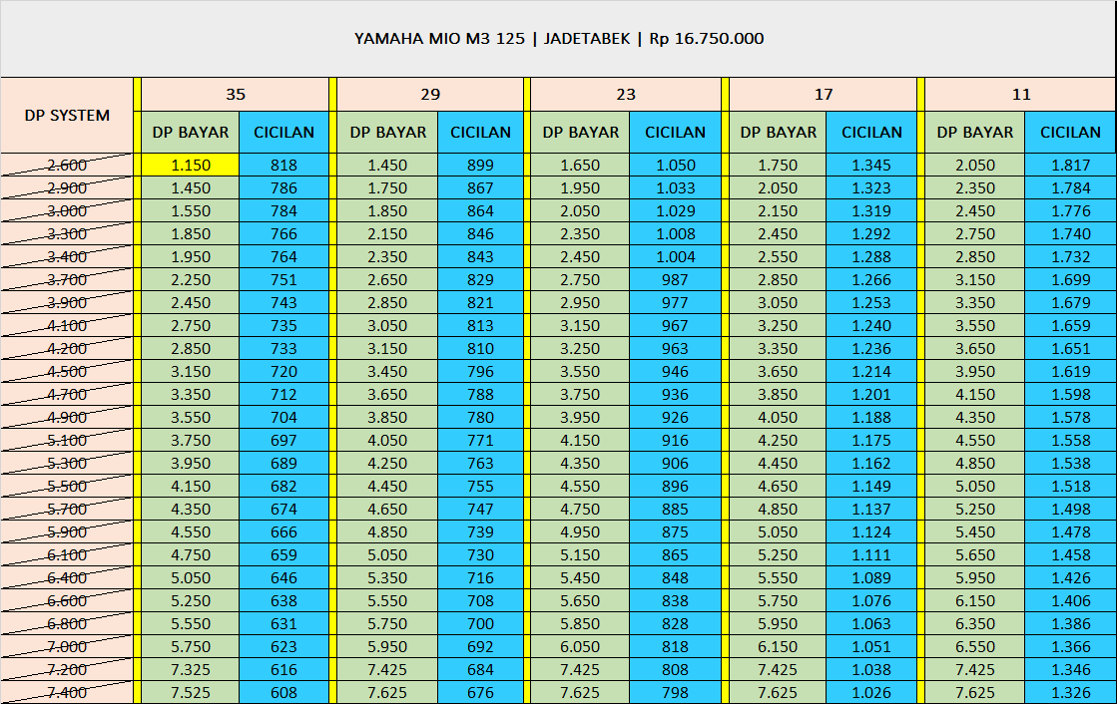The image size is (1117, 704).
Task: Select cicilan 848 in tenor 23
Action: click(x=675, y=578)
